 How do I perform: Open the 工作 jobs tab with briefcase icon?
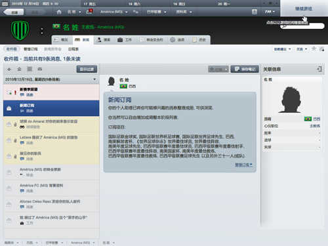[125, 40]
